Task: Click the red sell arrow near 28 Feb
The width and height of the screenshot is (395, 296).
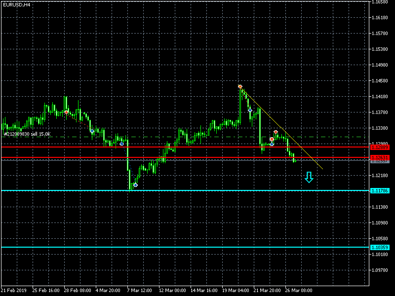Action: click(66, 112)
